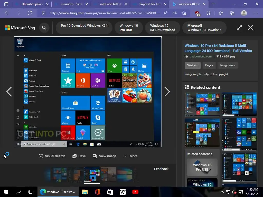Add page to favorites star icon
Viewport: 263px width, 197px height.
click(x=184, y=13)
